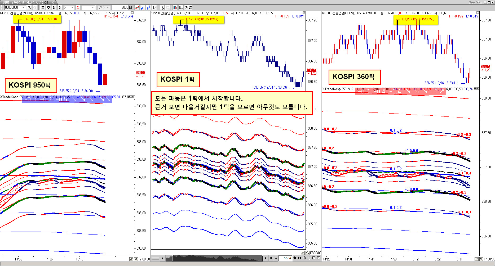Click the magnifier icon under the left chart
The image size is (495, 266).
136,259
